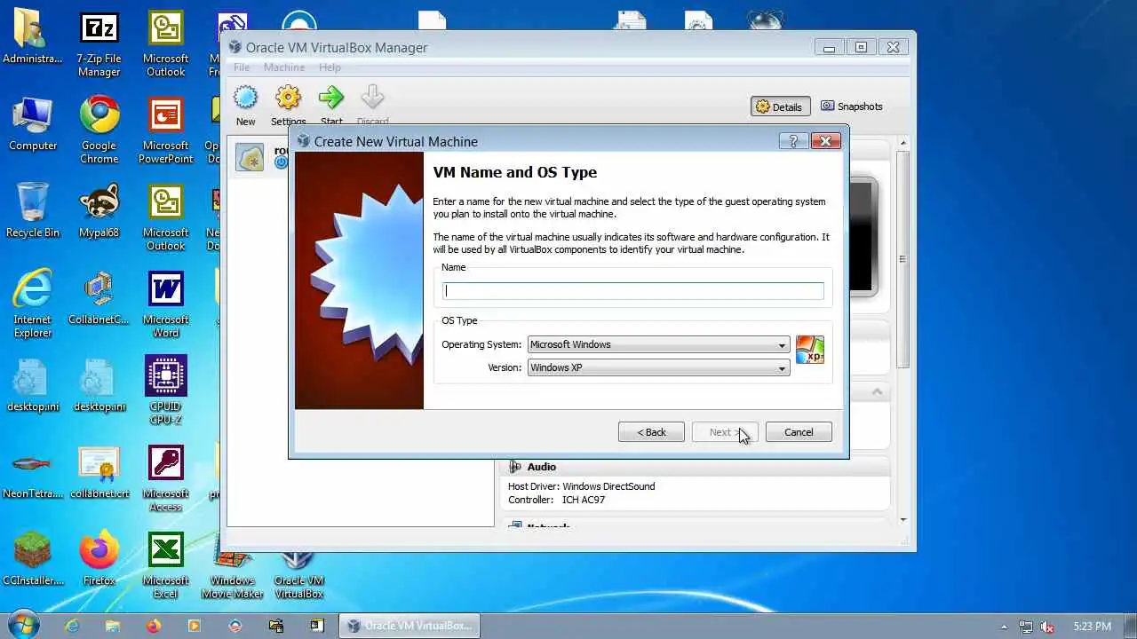Click the Oracle VM VirtualBox taskbar button
Viewport: 1137px width, 639px height.
tap(409, 626)
